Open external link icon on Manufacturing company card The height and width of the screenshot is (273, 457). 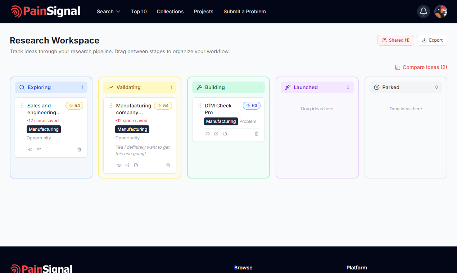[x=127, y=165]
